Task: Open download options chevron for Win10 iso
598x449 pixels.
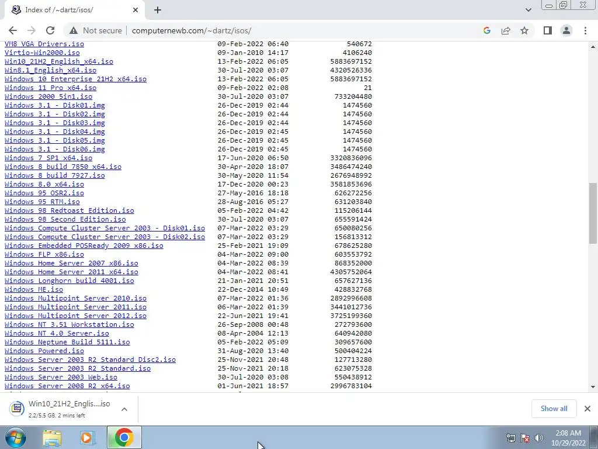Action: pyautogui.click(x=124, y=409)
